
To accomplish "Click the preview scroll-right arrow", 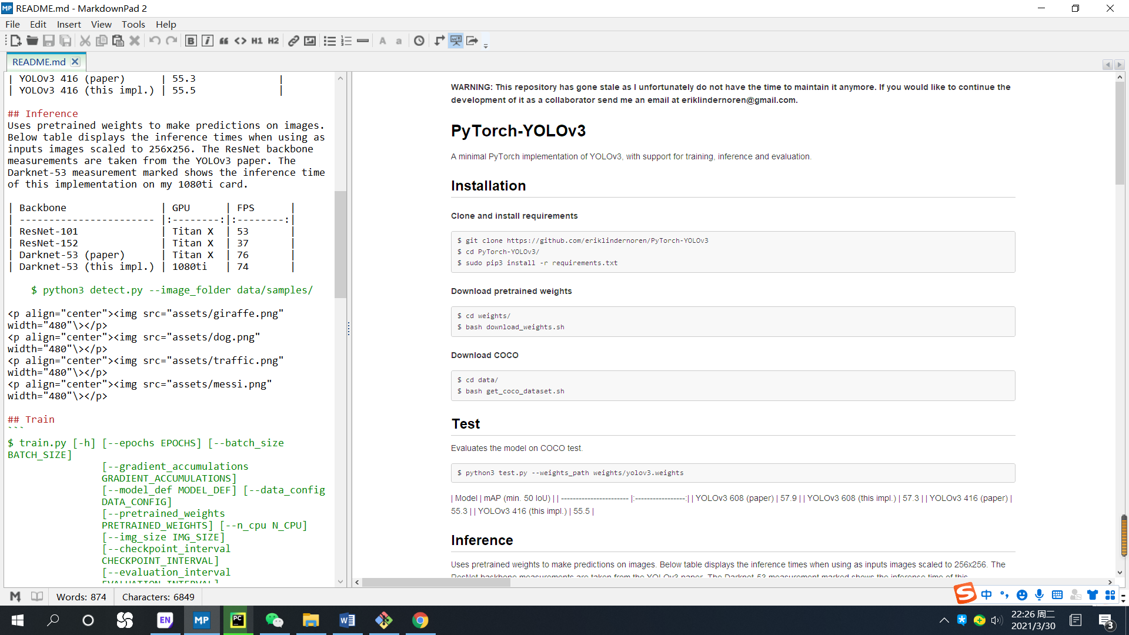I will pyautogui.click(x=1110, y=582).
